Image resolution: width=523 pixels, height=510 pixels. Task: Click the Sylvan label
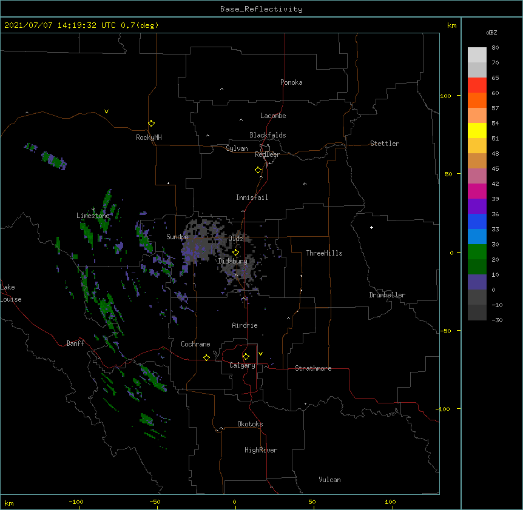[237, 148]
